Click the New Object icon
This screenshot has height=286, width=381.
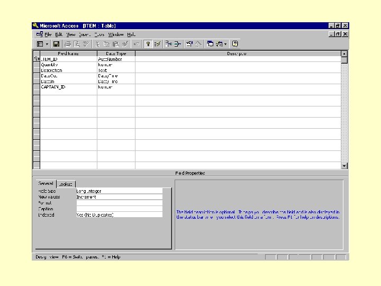[x=219, y=44]
